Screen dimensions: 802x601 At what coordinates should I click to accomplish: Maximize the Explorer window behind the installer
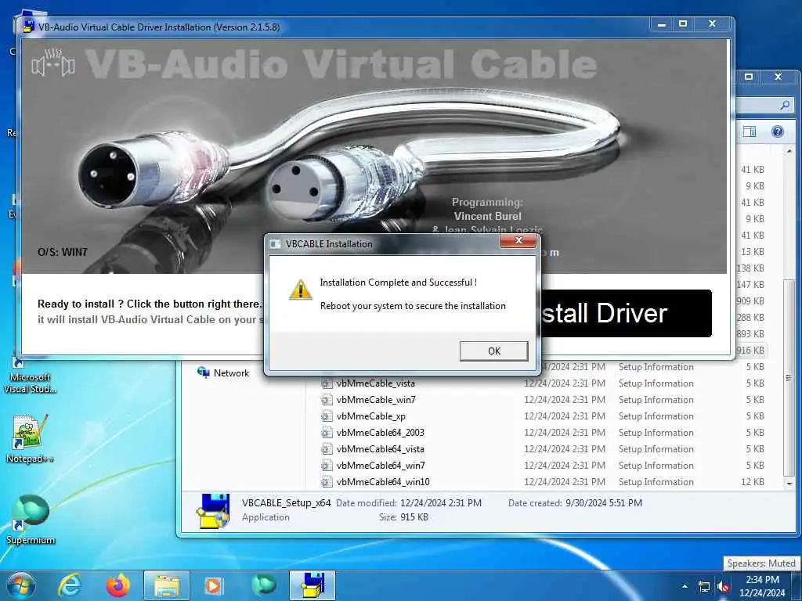(x=749, y=77)
